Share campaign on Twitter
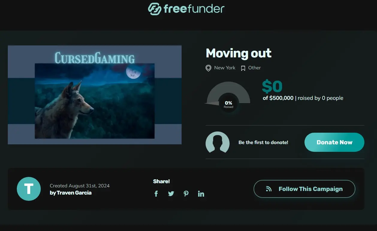This screenshot has height=231, width=377. pos(171,194)
